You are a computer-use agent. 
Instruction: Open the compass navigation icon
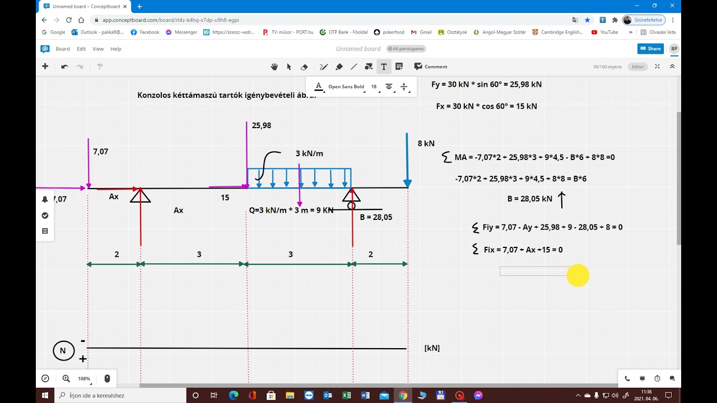(45, 378)
